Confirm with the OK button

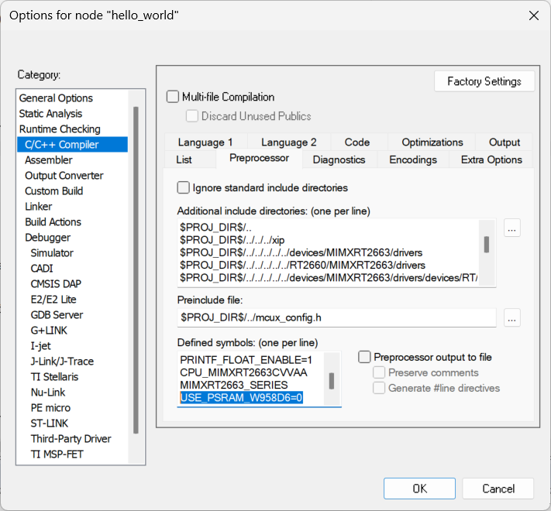point(419,489)
